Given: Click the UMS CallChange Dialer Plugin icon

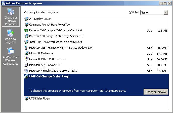Looking at the screenshot, I should tap(26, 76).
